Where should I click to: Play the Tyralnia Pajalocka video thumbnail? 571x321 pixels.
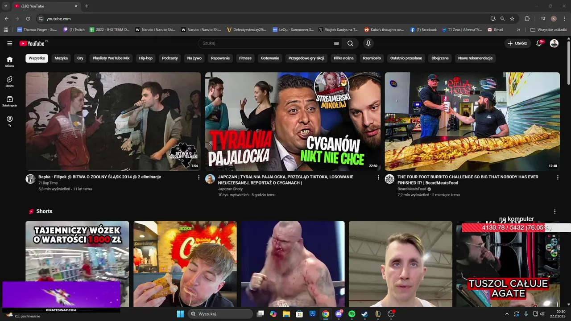click(x=293, y=121)
